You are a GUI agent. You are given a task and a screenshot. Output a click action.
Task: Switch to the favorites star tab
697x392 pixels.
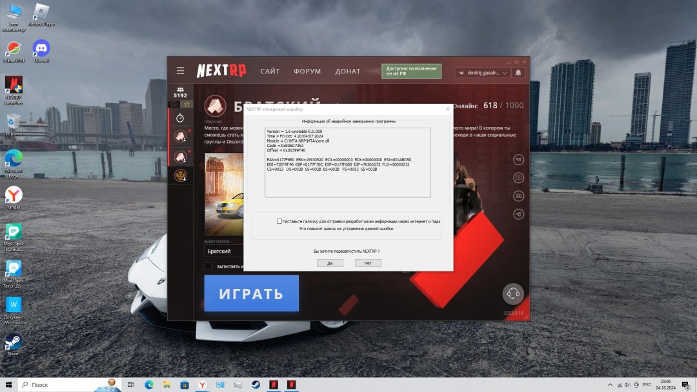(187, 104)
